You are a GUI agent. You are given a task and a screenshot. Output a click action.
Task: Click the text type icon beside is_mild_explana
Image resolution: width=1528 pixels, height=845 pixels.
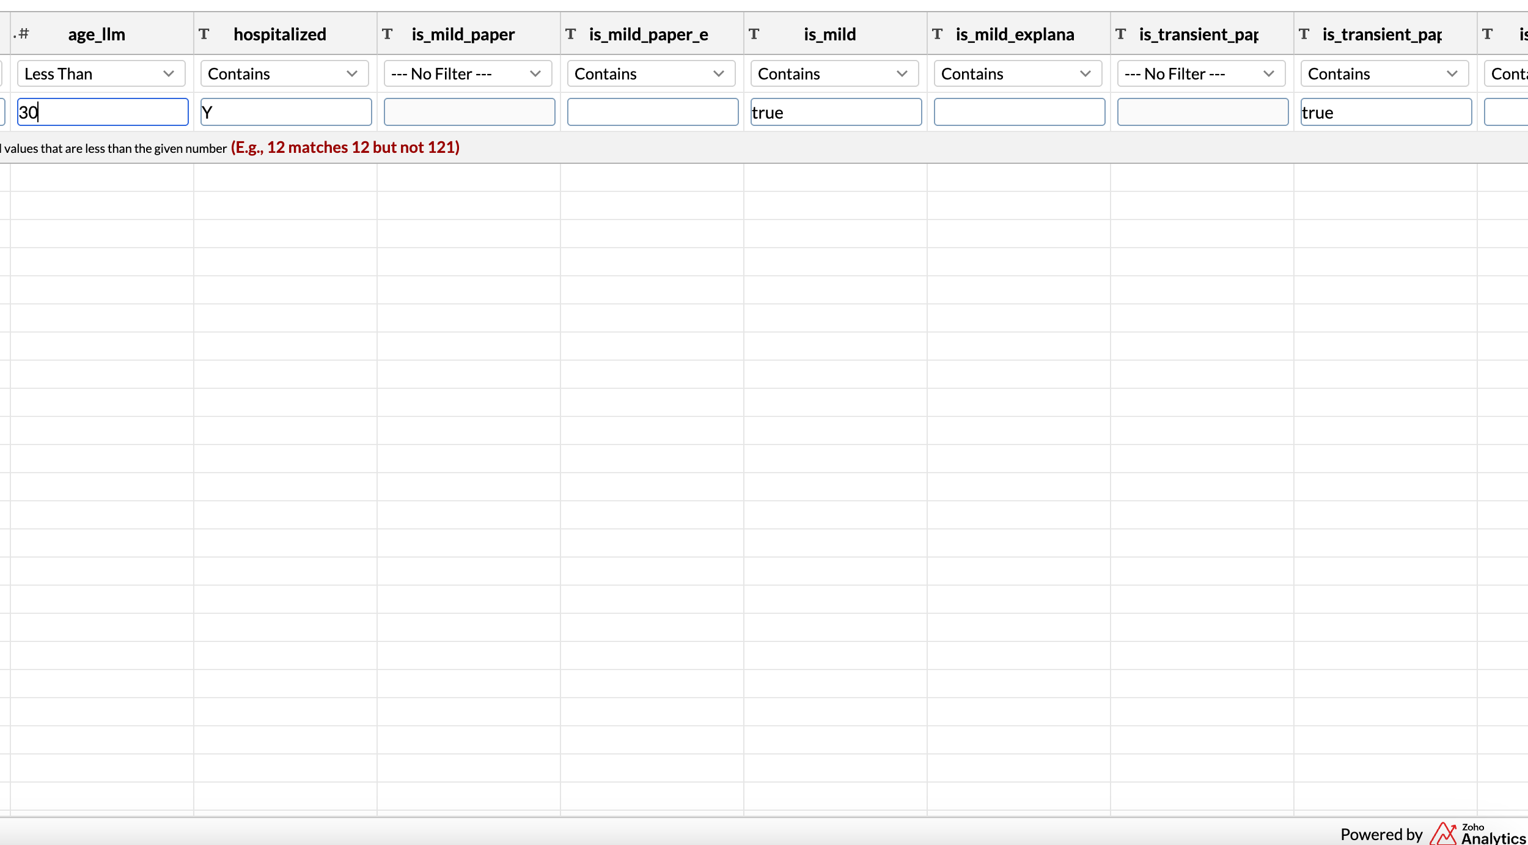938,34
